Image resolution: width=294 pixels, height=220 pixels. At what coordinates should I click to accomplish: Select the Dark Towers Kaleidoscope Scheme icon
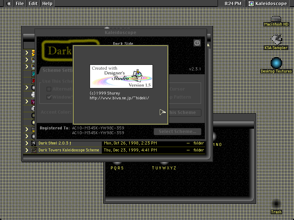34,150
